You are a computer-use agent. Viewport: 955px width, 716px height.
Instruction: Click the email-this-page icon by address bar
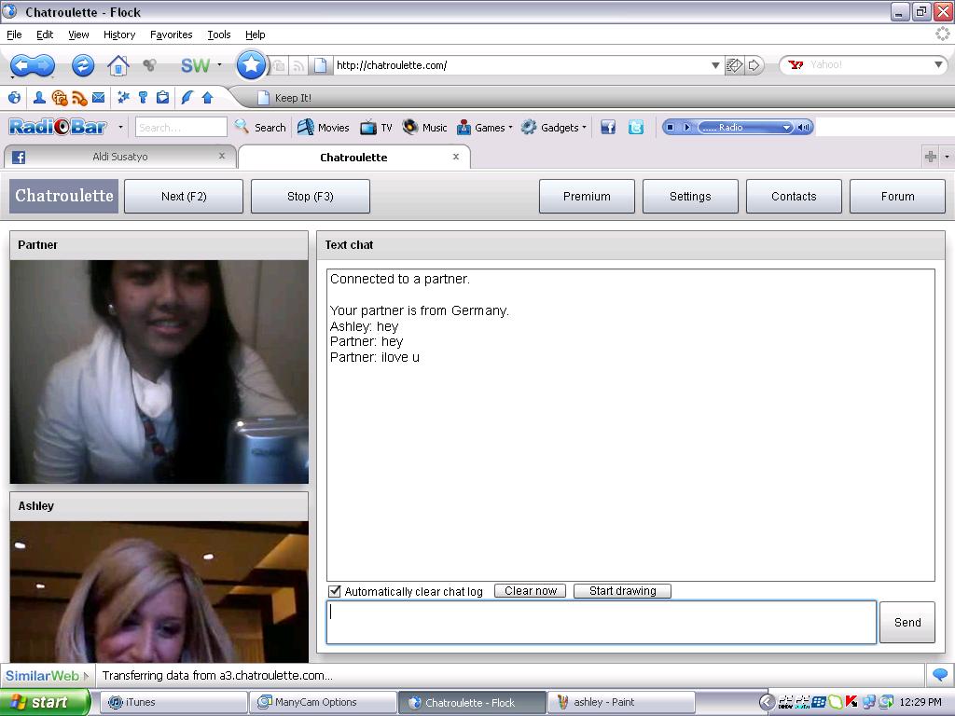point(735,65)
